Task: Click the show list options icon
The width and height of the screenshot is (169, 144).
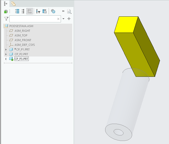Action: point(69,11)
